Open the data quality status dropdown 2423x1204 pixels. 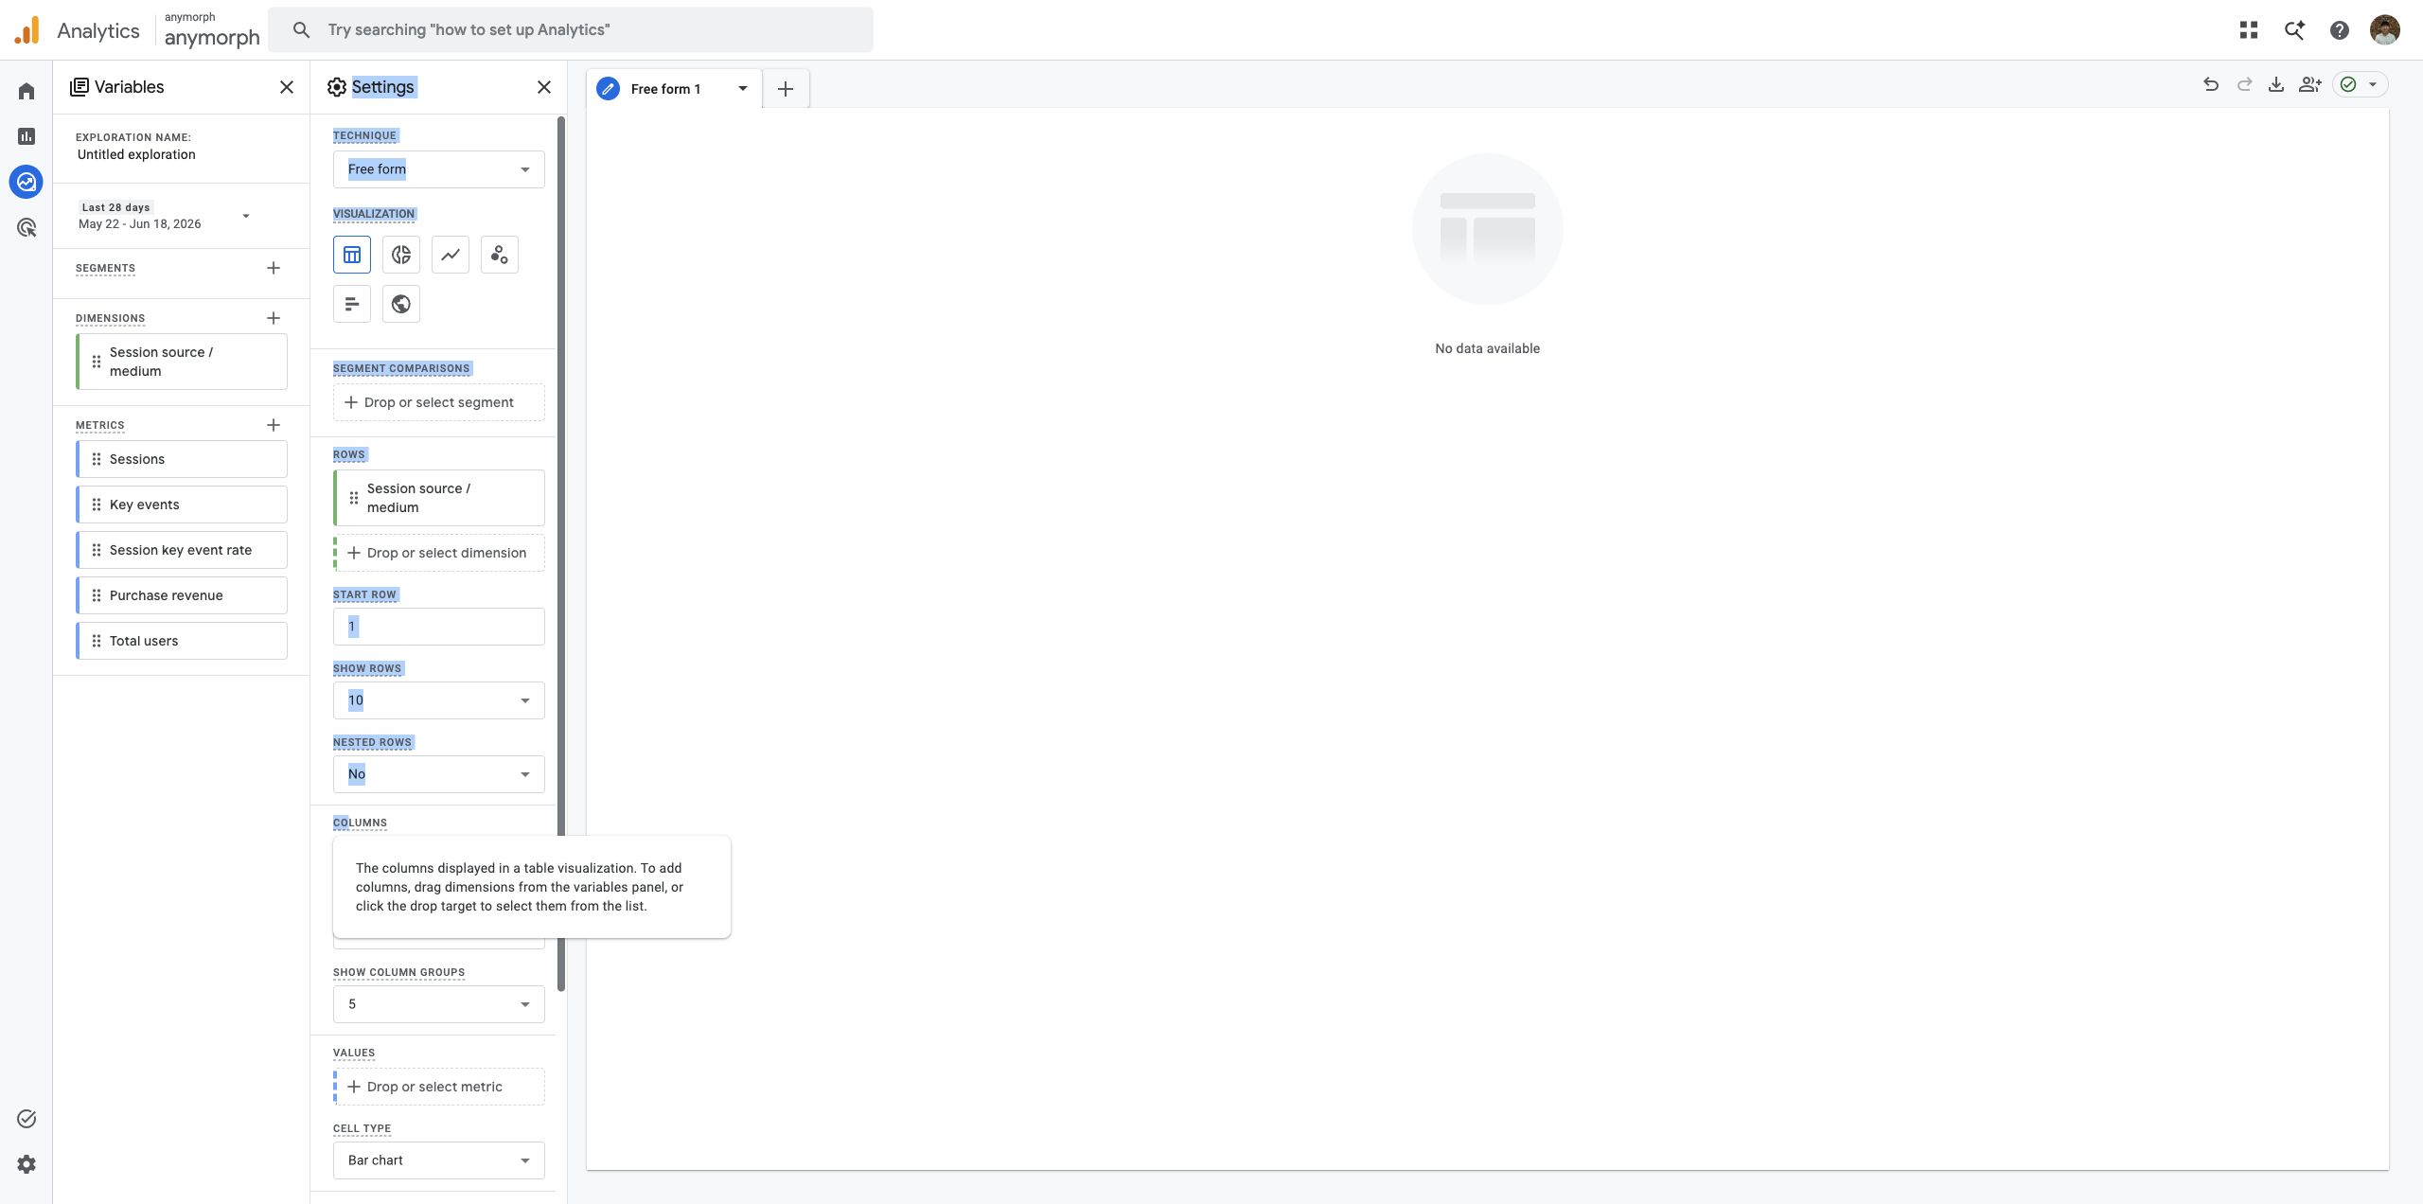[x=2361, y=85]
